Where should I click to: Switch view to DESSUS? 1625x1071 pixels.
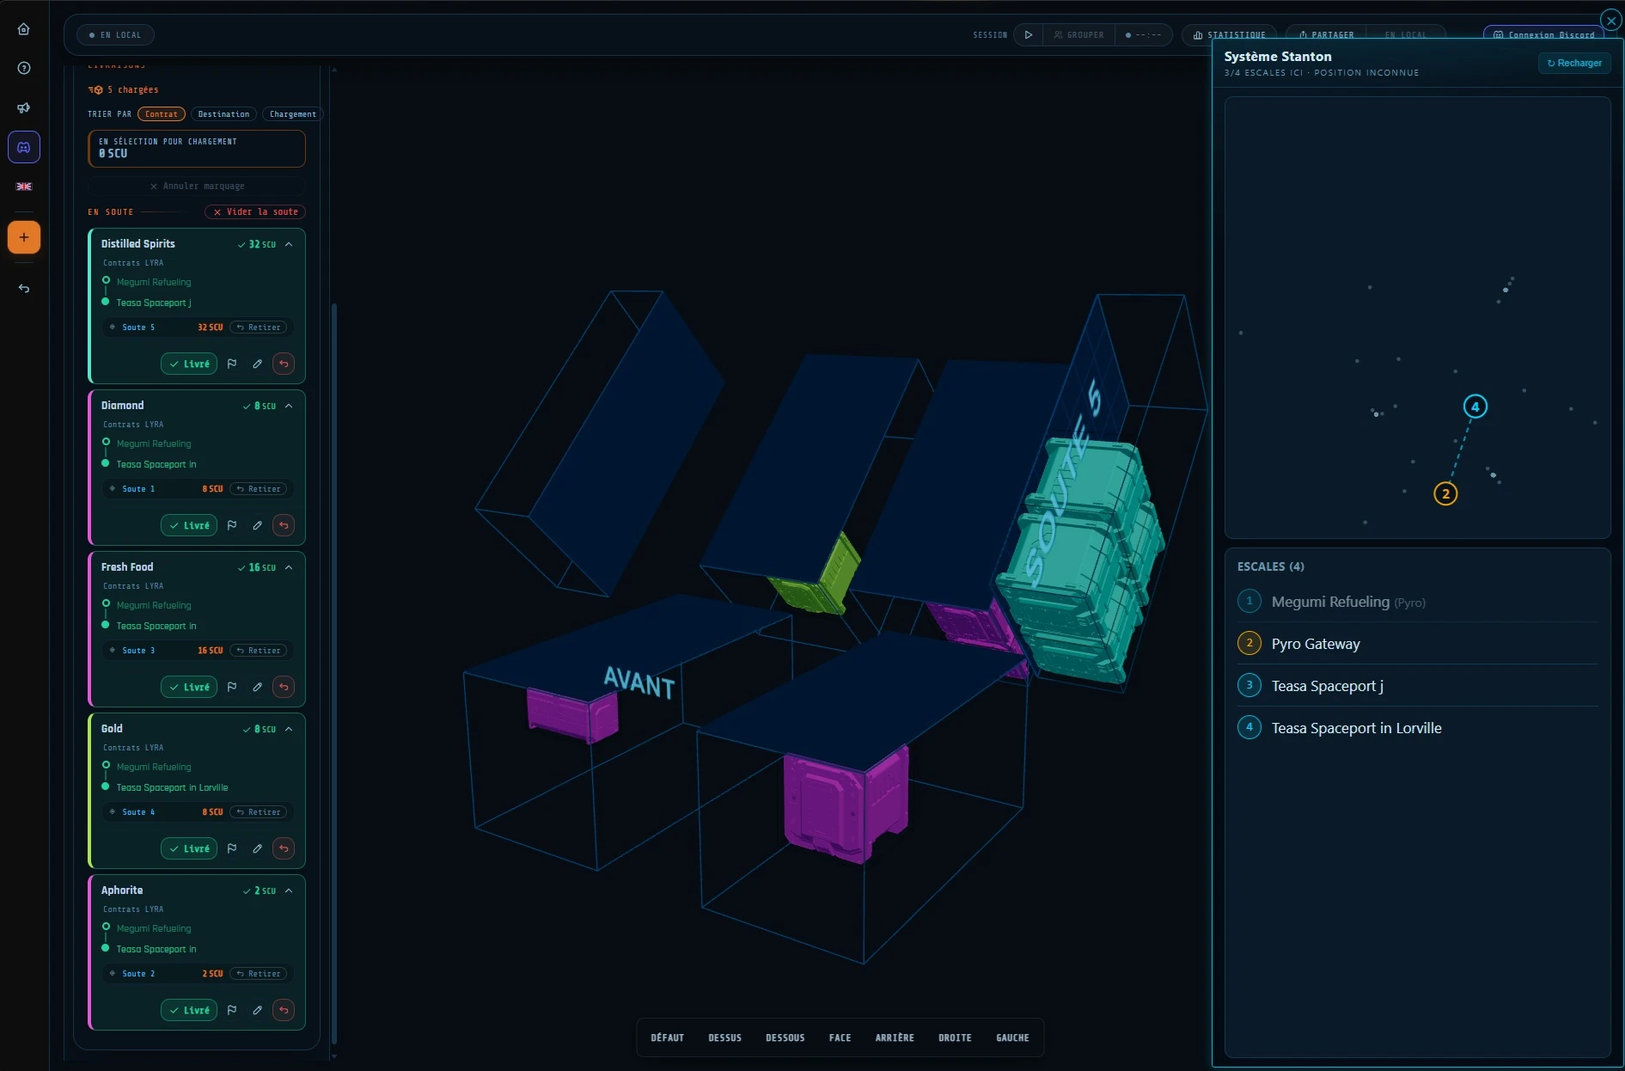(x=724, y=1038)
